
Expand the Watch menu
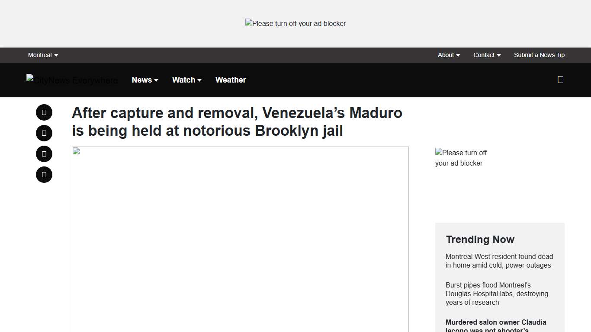186,80
